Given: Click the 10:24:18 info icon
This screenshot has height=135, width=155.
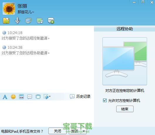Looking at the screenshot, I should [4, 33].
